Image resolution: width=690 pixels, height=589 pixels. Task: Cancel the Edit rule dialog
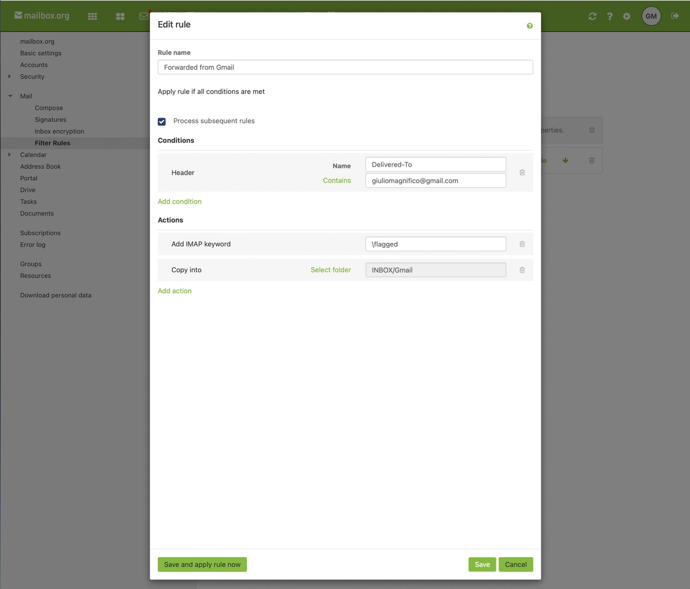516,565
